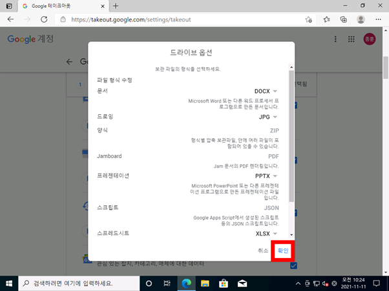Open Microsoft Store from taskbar
Screen dimensions: 389x291
pyautogui.click(x=224, y=283)
